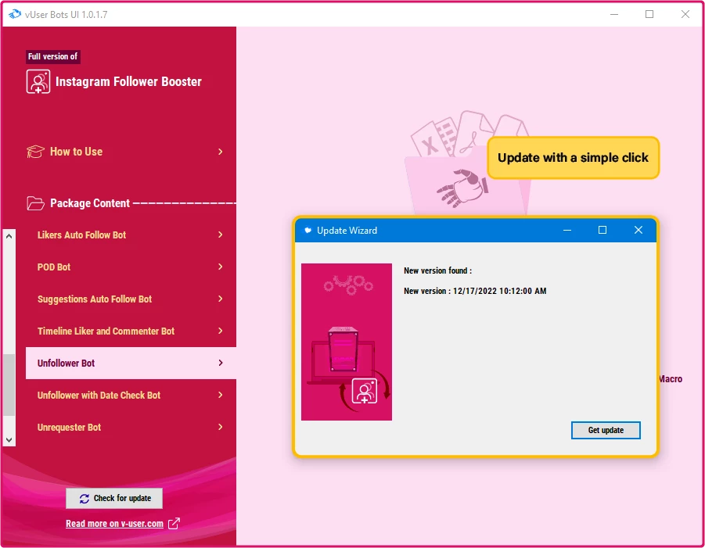Click the 'Update with a simple click' callout

click(574, 158)
